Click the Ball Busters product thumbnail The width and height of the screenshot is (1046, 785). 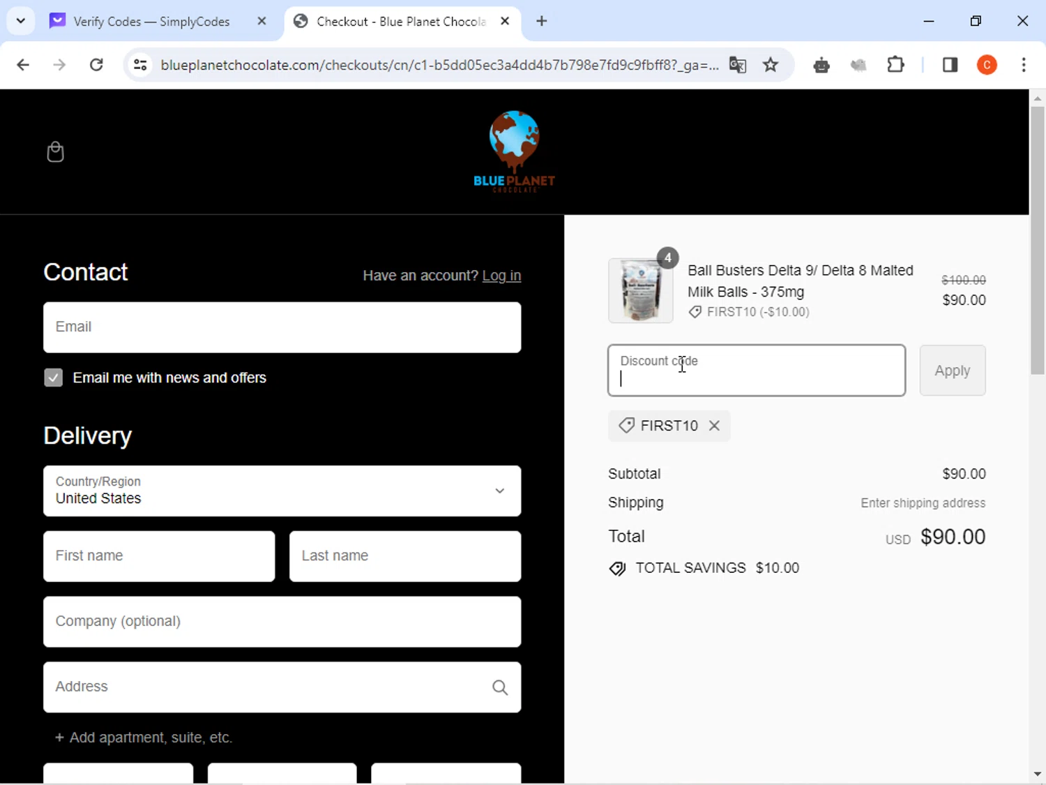coord(641,291)
